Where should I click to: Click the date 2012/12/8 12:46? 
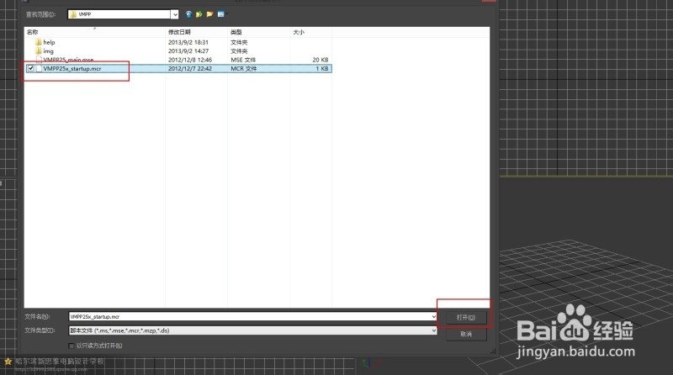[x=190, y=60]
